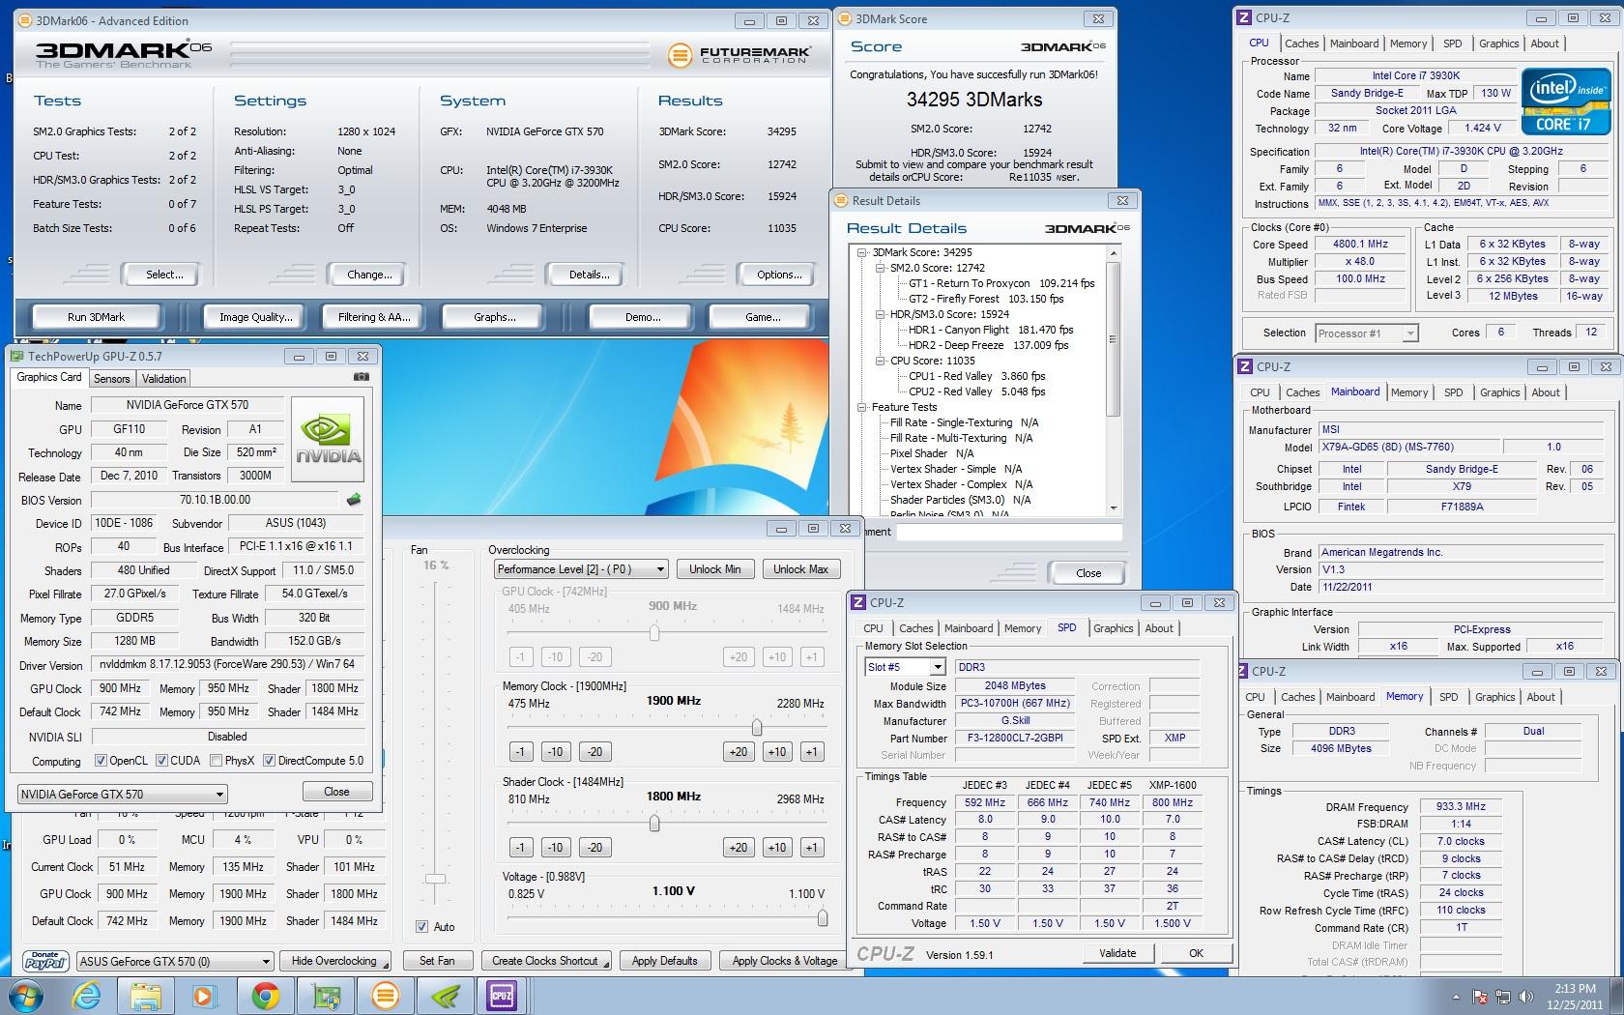The image size is (1624, 1015).
Task: Click the Result Details vertical scrollbar
Action: tap(1114, 380)
